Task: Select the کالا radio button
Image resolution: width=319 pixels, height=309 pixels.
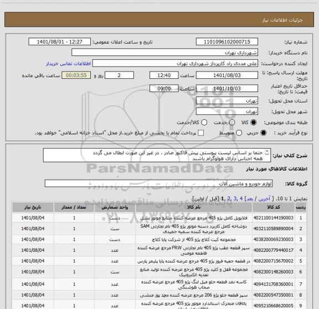Action: click(x=254, y=123)
